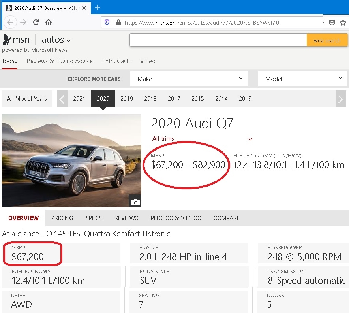Click the 8-Speed automatic transmission value
Image resolution: width=349 pixels, height=313 pixels.
click(306, 281)
